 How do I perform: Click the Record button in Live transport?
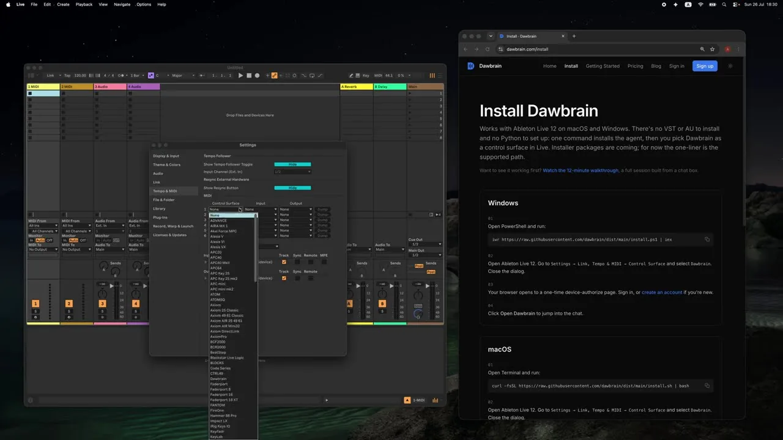point(257,75)
